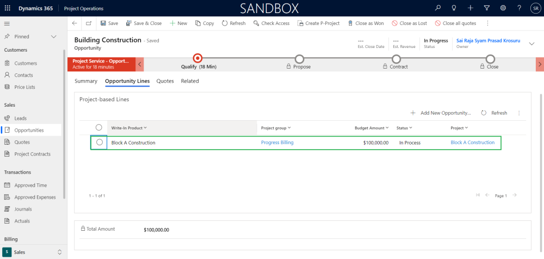Image resolution: width=544 pixels, height=259 pixels.
Task: Open Approved Expenses in the sidebar
Action: pyautogui.click(x=35, y=197)
